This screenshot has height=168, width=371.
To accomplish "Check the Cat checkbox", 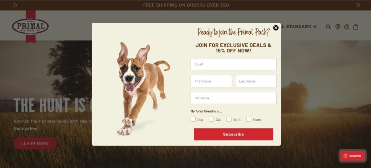I will click(211, 119).
